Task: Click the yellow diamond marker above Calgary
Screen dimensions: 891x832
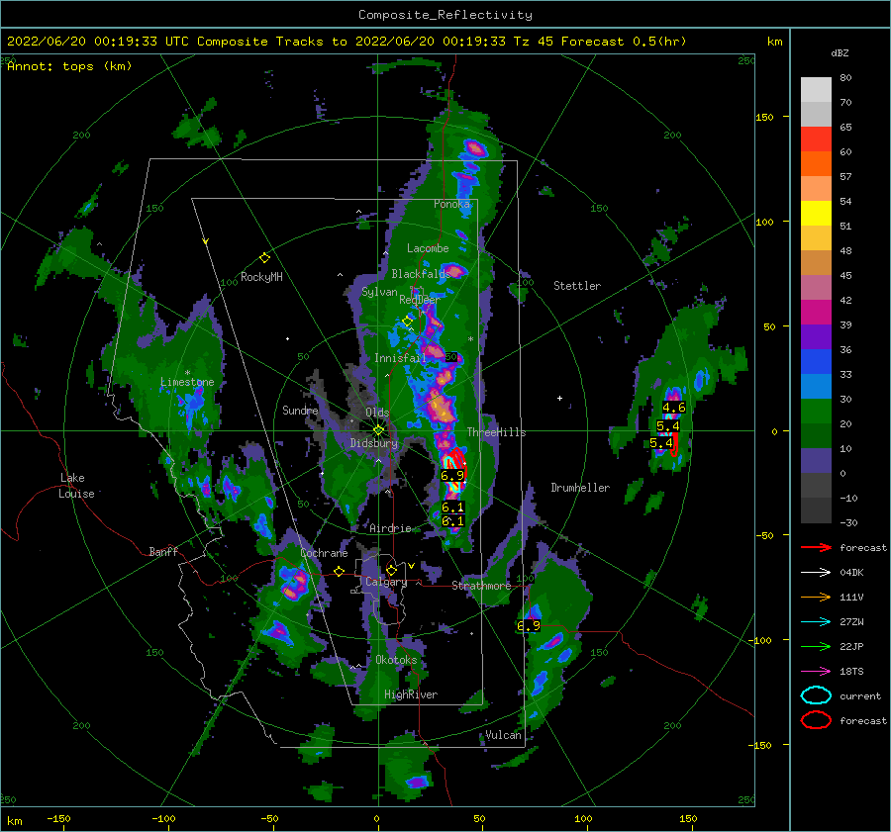Action: click(x=391, y=570)
